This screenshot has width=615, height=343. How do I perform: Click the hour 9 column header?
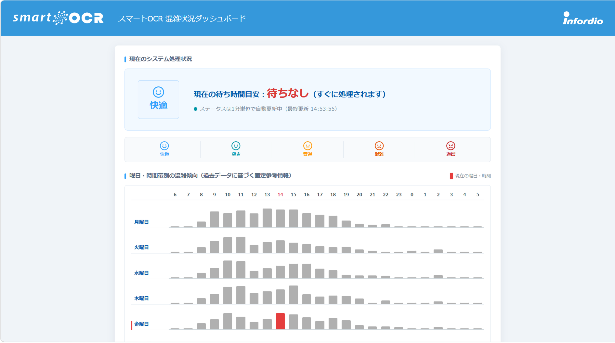pyautogui.click(x=215, y=195)
